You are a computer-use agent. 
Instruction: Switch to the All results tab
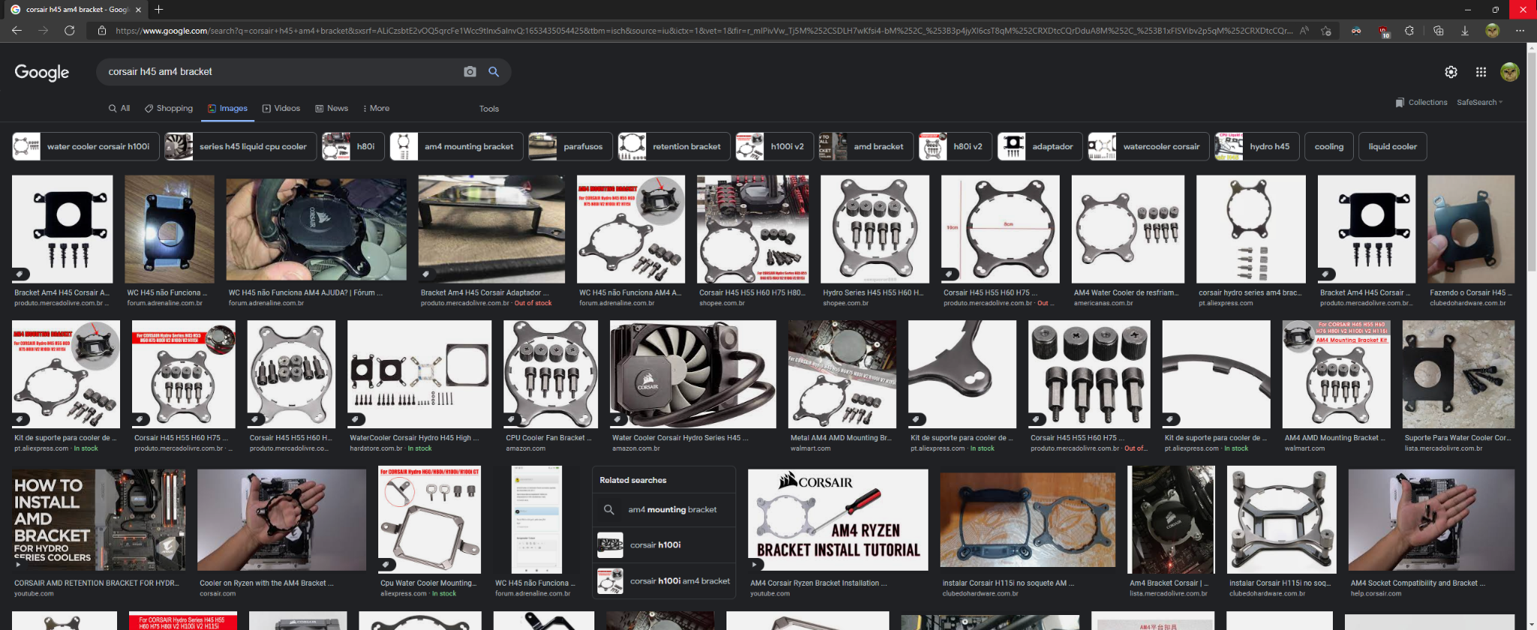pos(119,109)
